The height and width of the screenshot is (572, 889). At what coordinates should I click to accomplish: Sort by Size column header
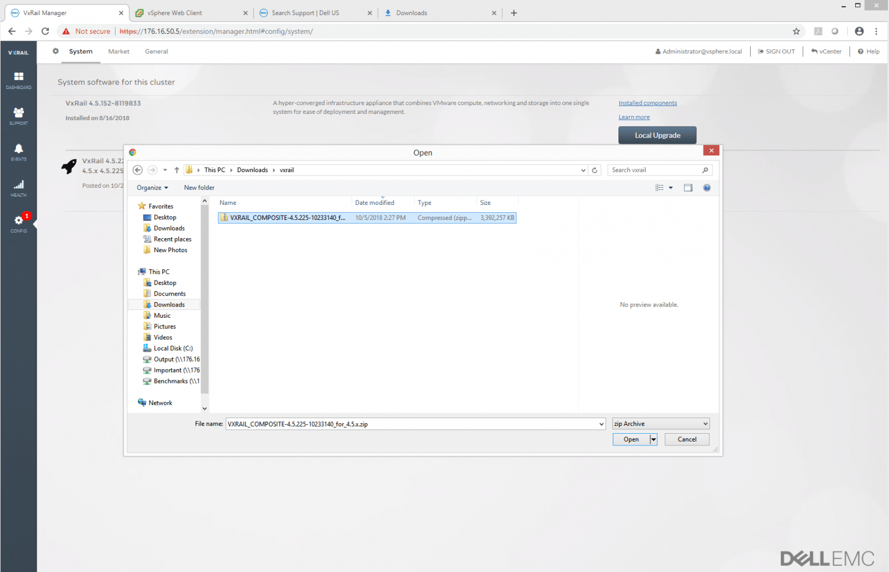tap(497, 203)
